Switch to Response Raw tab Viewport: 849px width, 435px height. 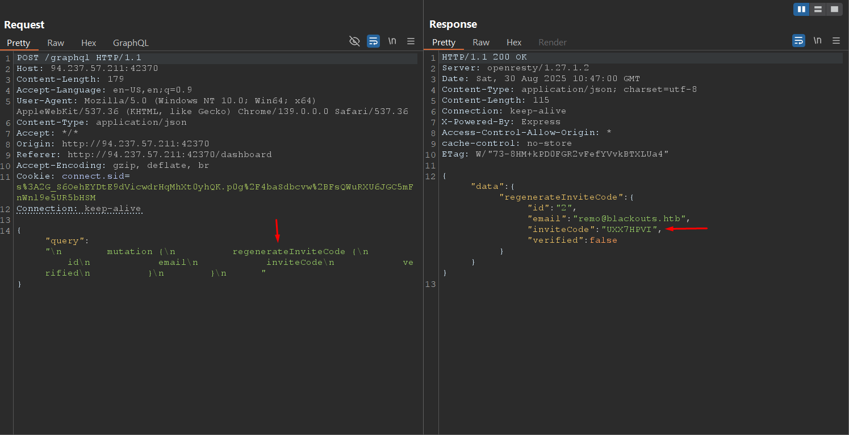481,43
